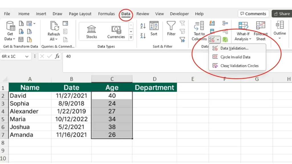This screenshot has height=164, width=292.
Task: Click the Comments button
Action: pyautogui.click(x=253, y=13)
